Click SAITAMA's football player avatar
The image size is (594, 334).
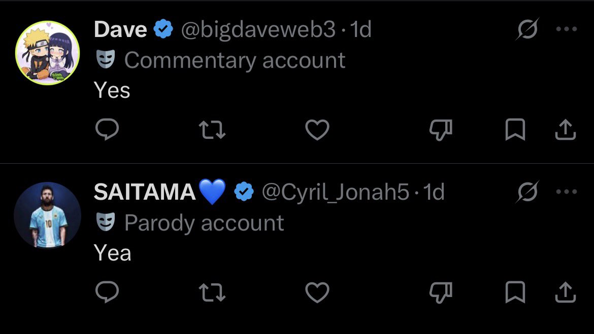click(47, 215)
